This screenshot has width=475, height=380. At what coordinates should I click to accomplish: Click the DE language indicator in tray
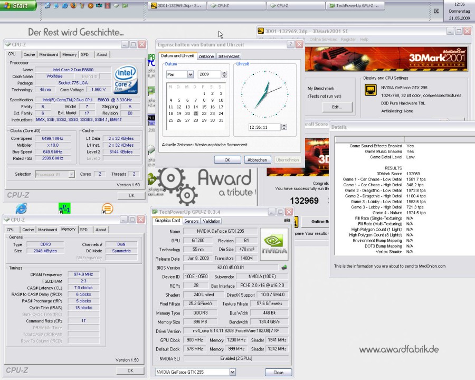436,11
